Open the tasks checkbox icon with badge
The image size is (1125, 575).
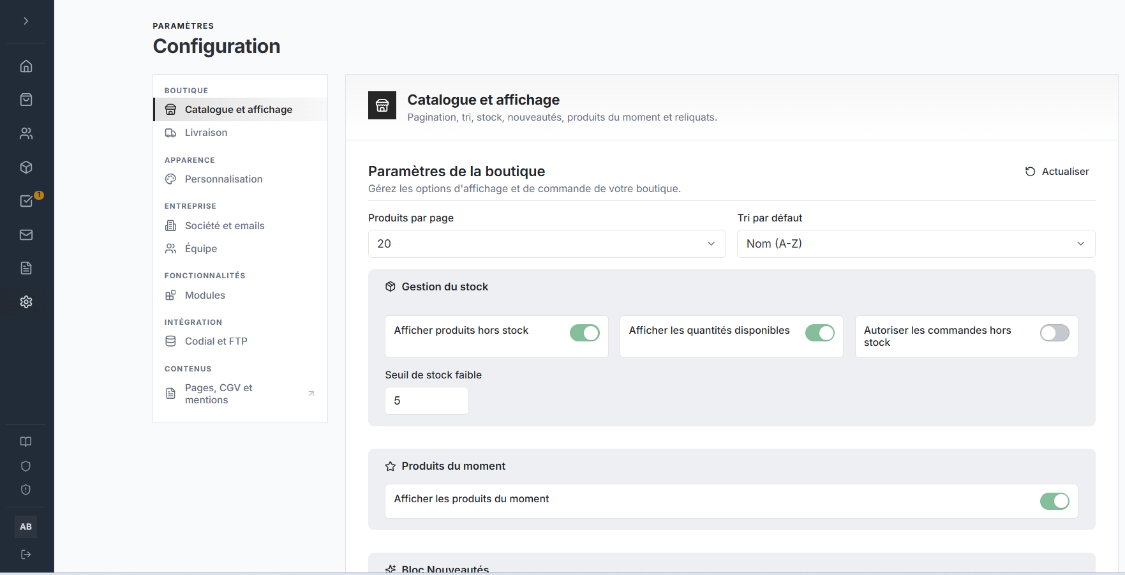click(26, 201)
